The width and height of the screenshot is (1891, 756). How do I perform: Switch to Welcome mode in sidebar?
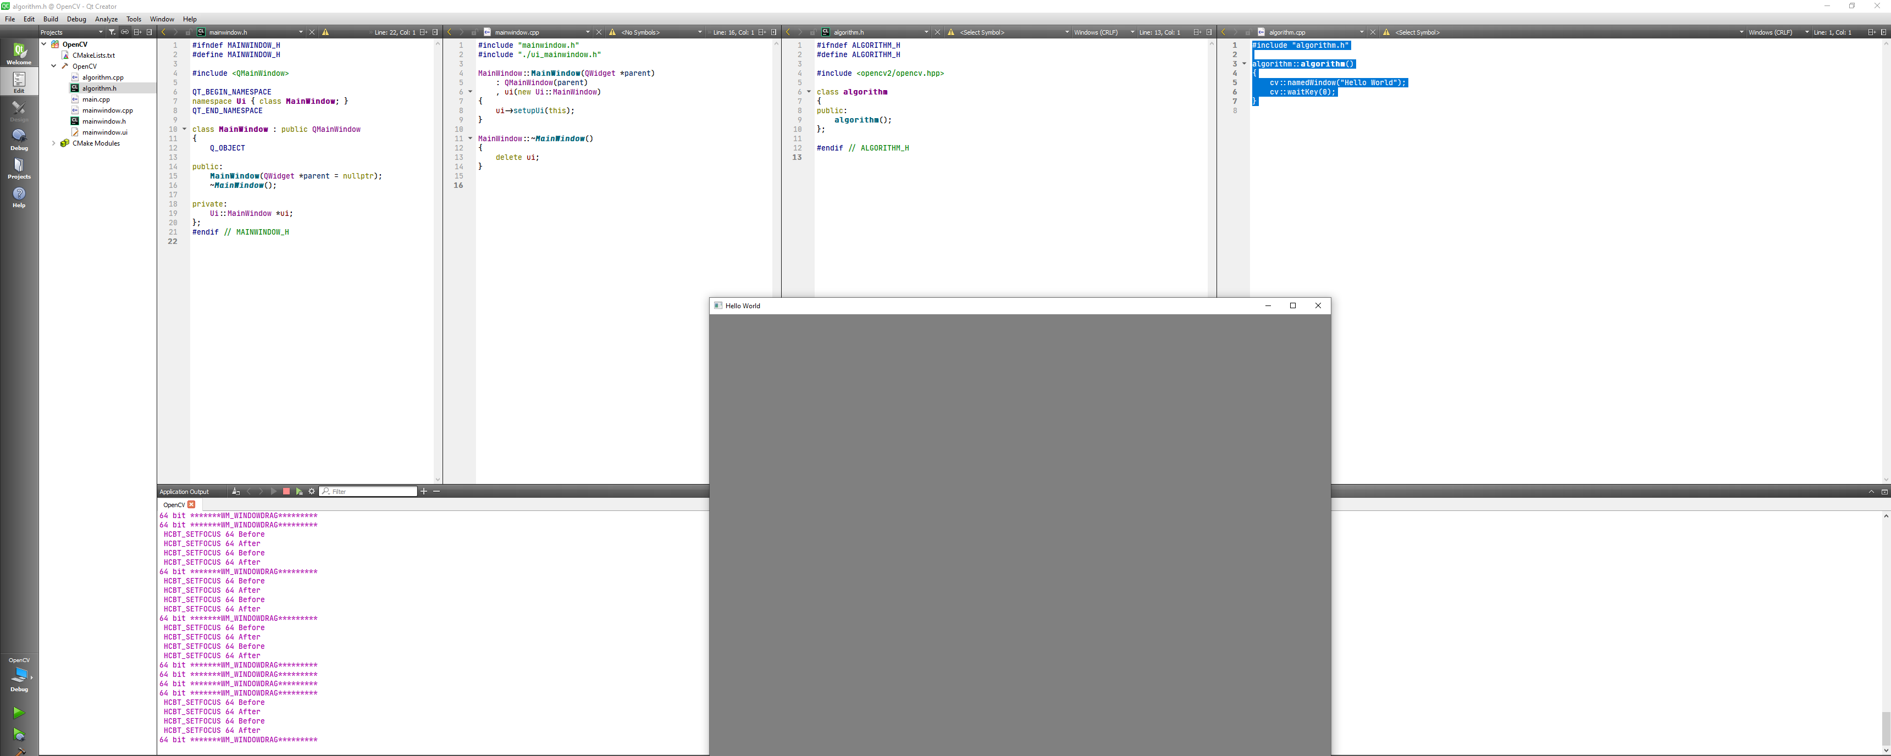click(19, 53)
